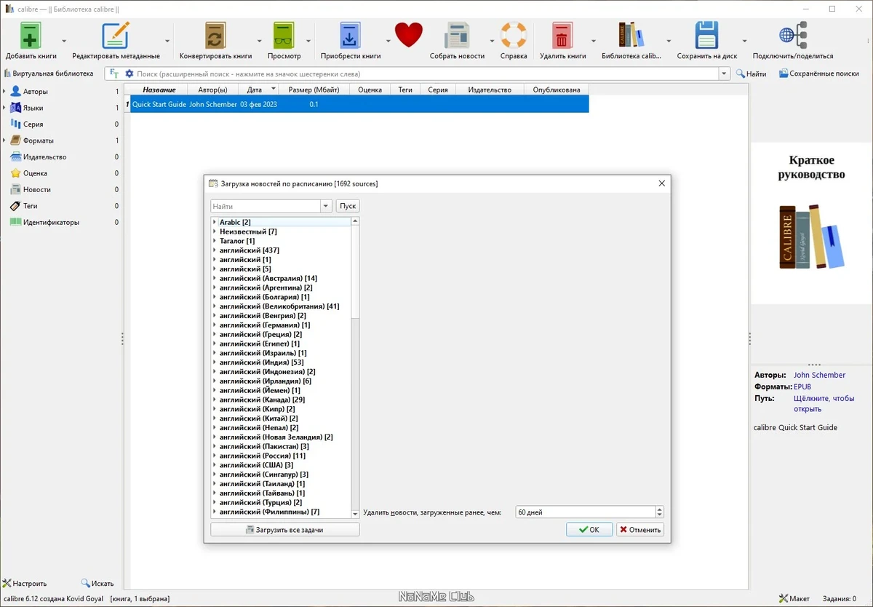The image size is (873, 607).
Task: Confirm the dialog with OK
Action: pyautogui.click(x=589, y=530)
